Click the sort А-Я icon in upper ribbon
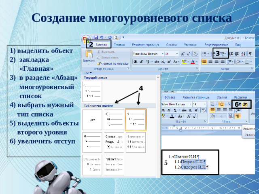The image size is (259, 194). point(243,54)
